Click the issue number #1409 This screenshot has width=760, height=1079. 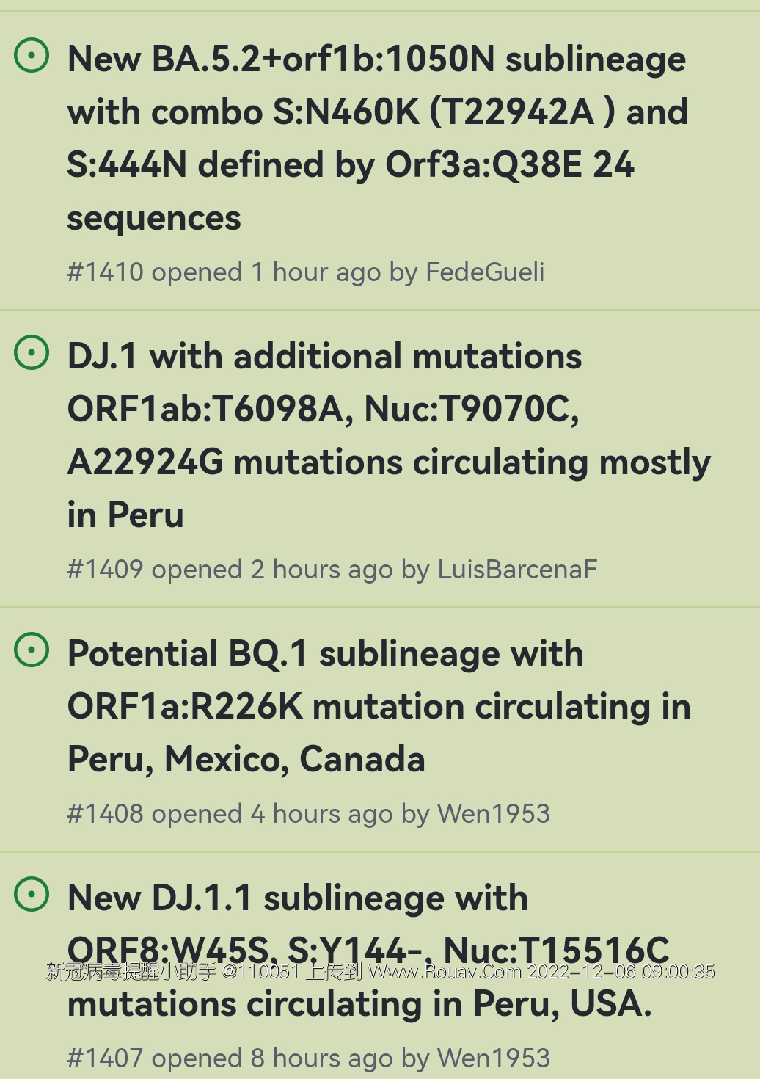point(105,570)
